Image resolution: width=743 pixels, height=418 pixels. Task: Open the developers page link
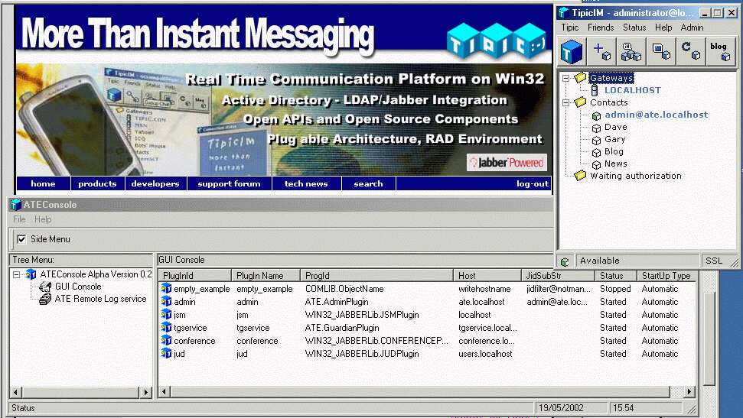[x=155, y=183]
